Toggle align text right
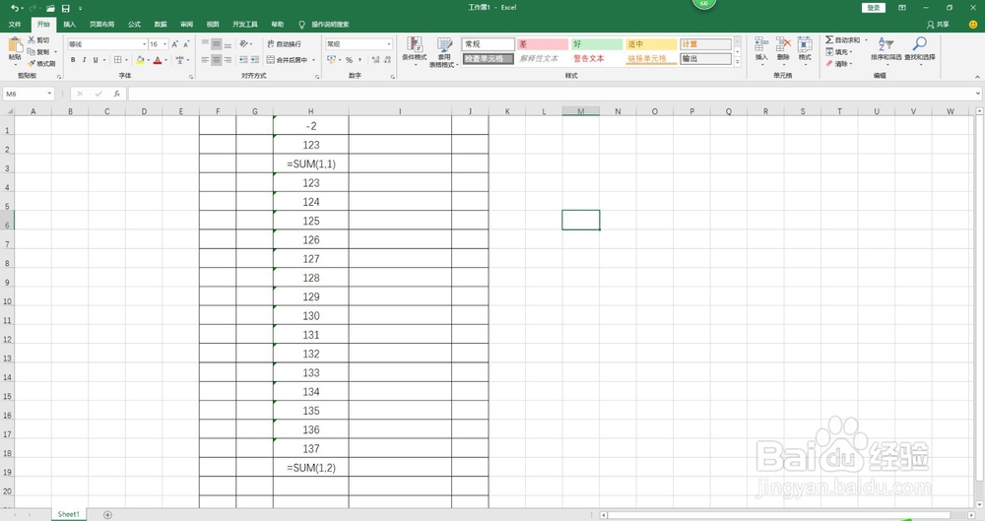The image size is (985, 521). (228, 60)
